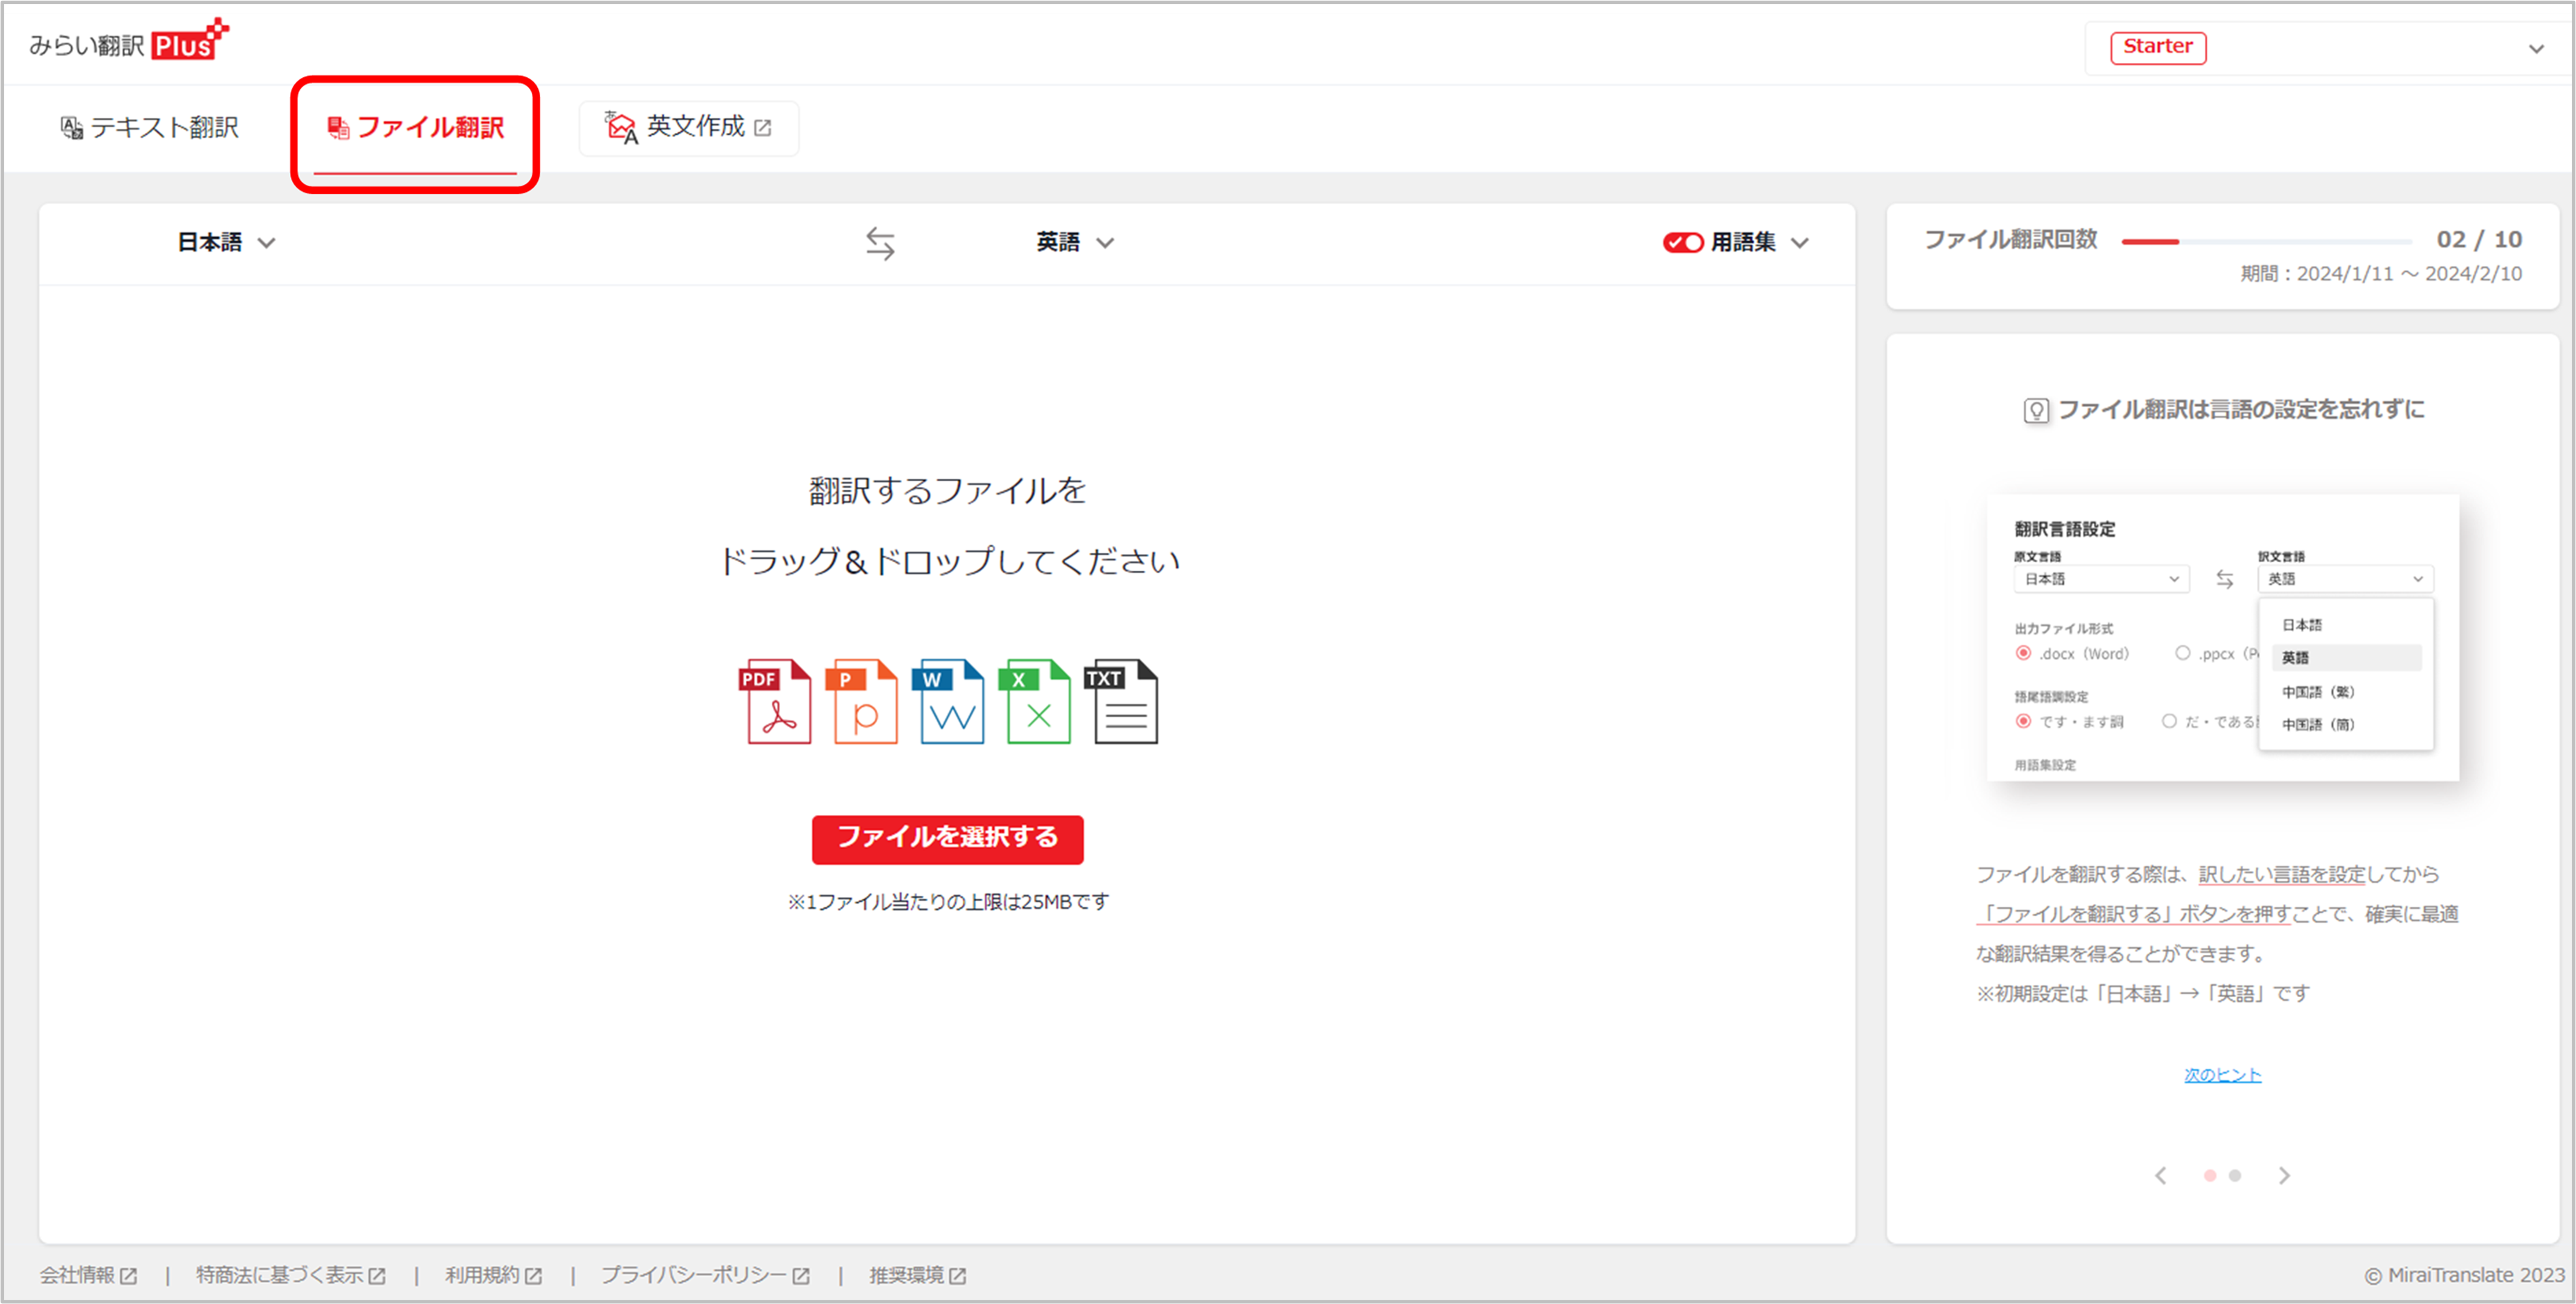Click the English writing icon beside 英文作成
The width and height of the screenshot is (2576, 1304).
click(620, 128)
